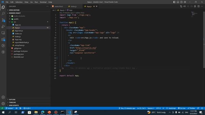Open the Source Control view
The image size is (205, 115).
(x=3, y=20)
